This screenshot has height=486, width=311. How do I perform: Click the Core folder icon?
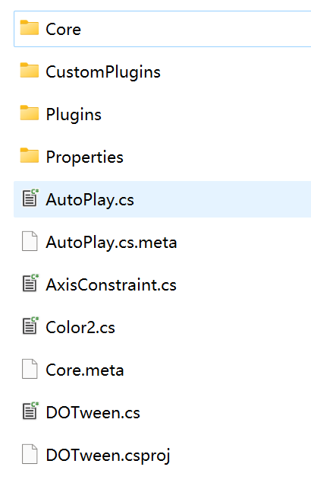[x=30, y=27]
